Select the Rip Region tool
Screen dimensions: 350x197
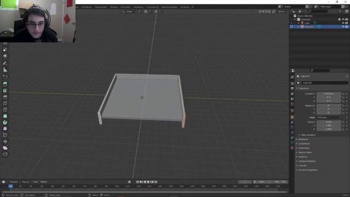pos(5,154)
